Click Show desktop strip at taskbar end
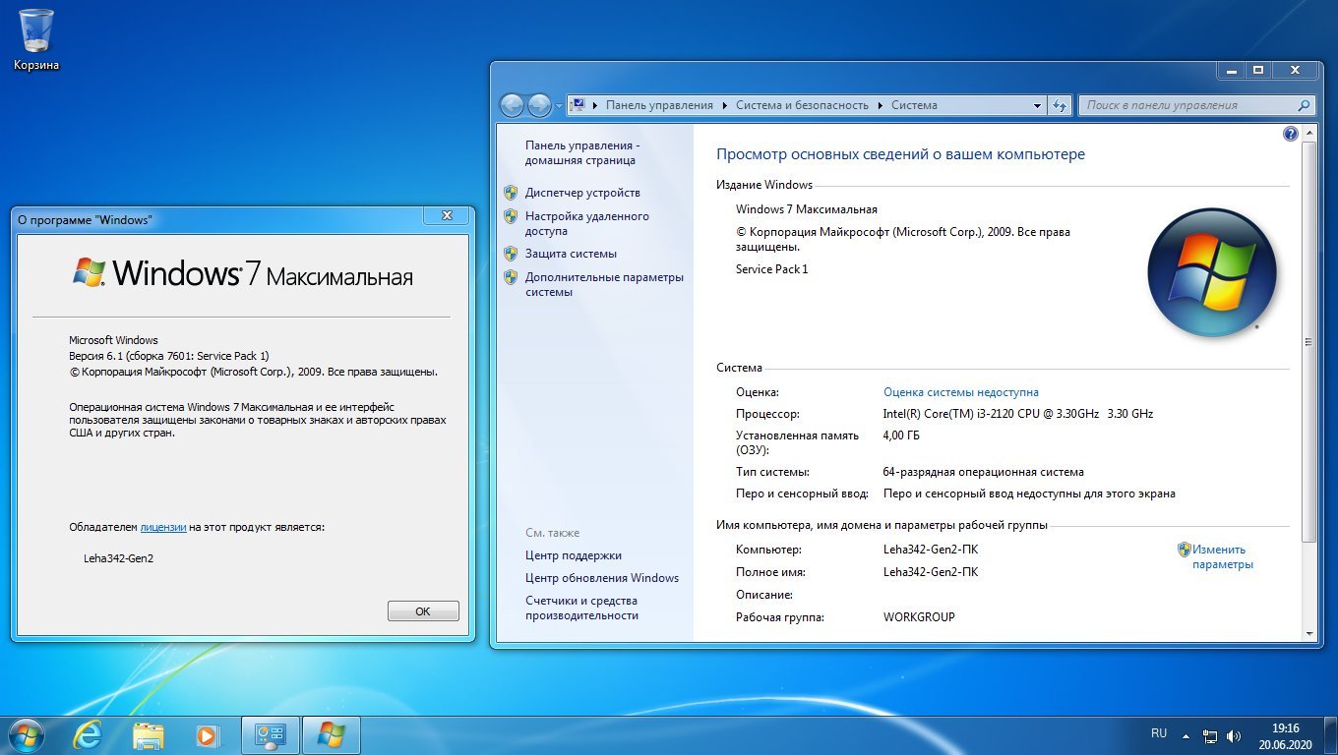The width and height of the screenshot is (1338, 755). [1330, 735]
